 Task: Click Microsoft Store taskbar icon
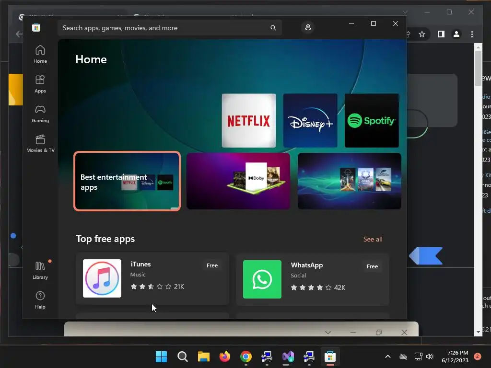click(x=330, y=356)
